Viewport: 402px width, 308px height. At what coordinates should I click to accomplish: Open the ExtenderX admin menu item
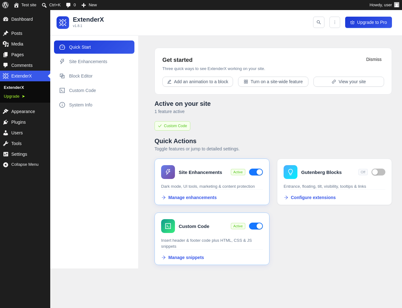click(25, 76)
